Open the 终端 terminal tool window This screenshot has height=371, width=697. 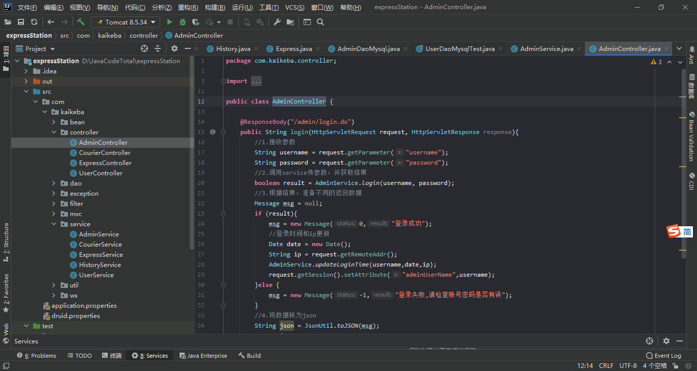111,356
